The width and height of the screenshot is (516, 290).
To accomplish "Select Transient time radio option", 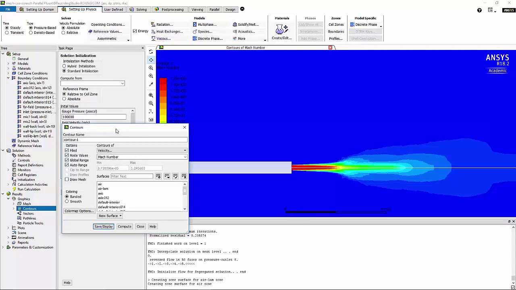I will pyautogui.click(x=7, y=33).
